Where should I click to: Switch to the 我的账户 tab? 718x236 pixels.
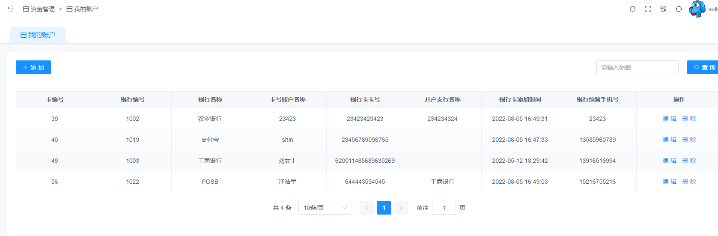(x=38, y=35)
